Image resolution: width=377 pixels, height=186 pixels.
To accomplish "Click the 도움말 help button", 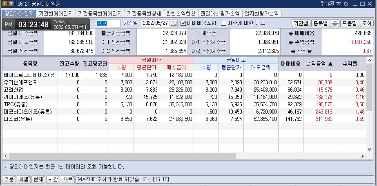I will [x=350, y=23].
